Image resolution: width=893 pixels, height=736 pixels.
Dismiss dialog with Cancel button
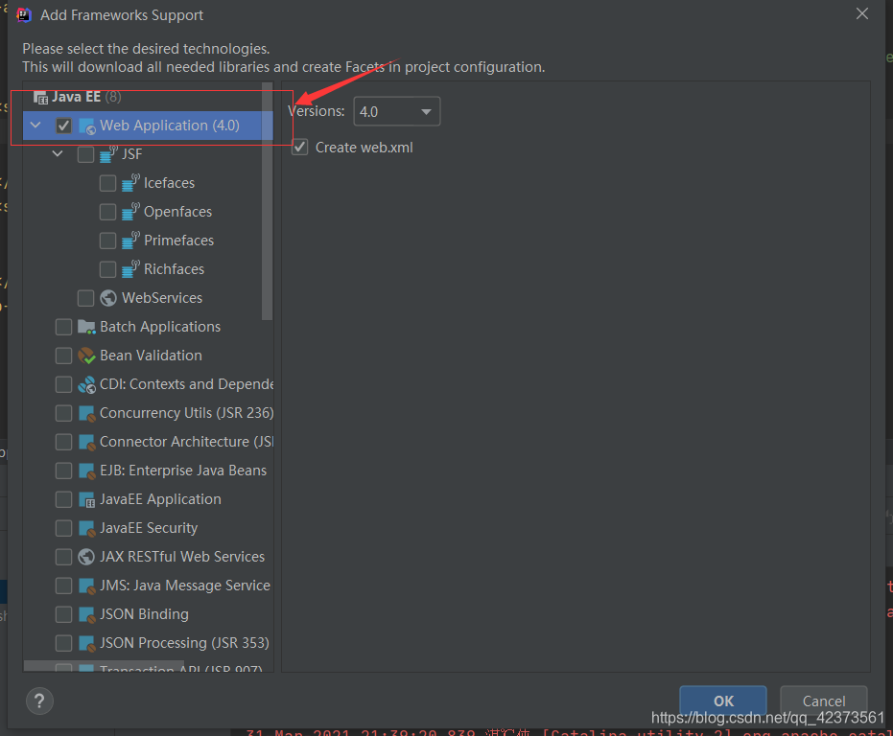tap(824, 701)
